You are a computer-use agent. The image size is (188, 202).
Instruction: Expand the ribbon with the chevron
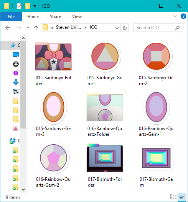[x=175, y=16]
